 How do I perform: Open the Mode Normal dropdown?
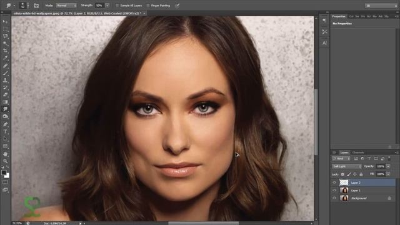(66, 6)
